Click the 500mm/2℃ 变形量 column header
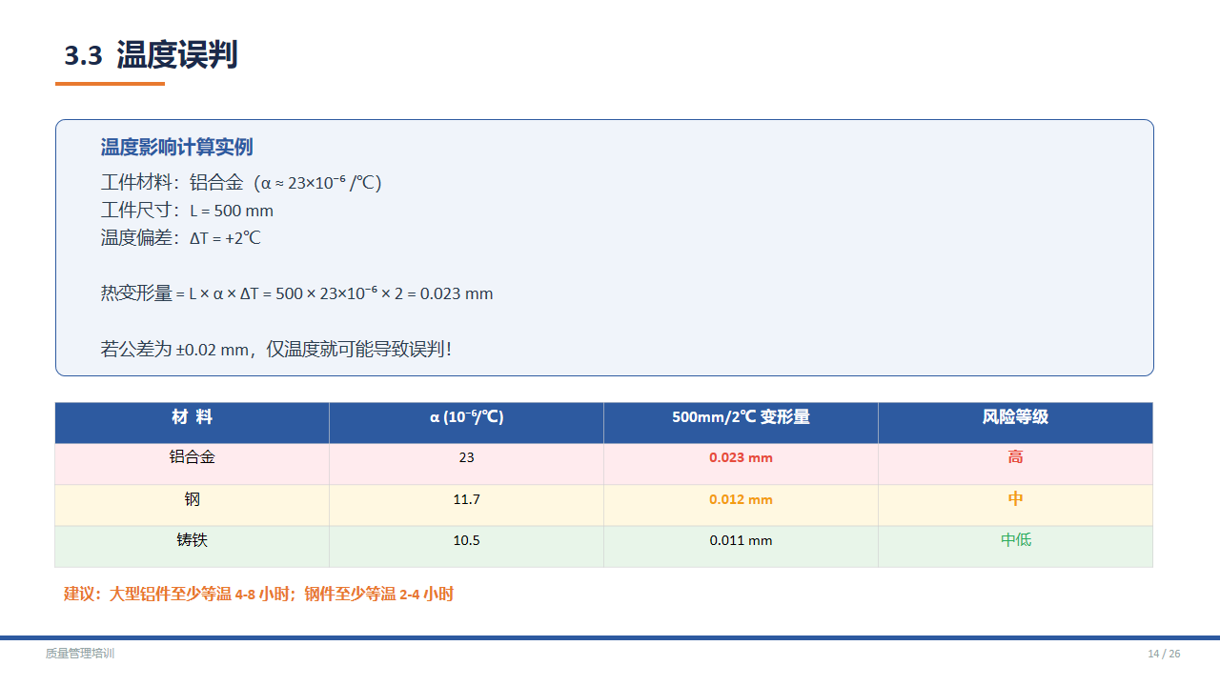 click(x=741, y=417)
